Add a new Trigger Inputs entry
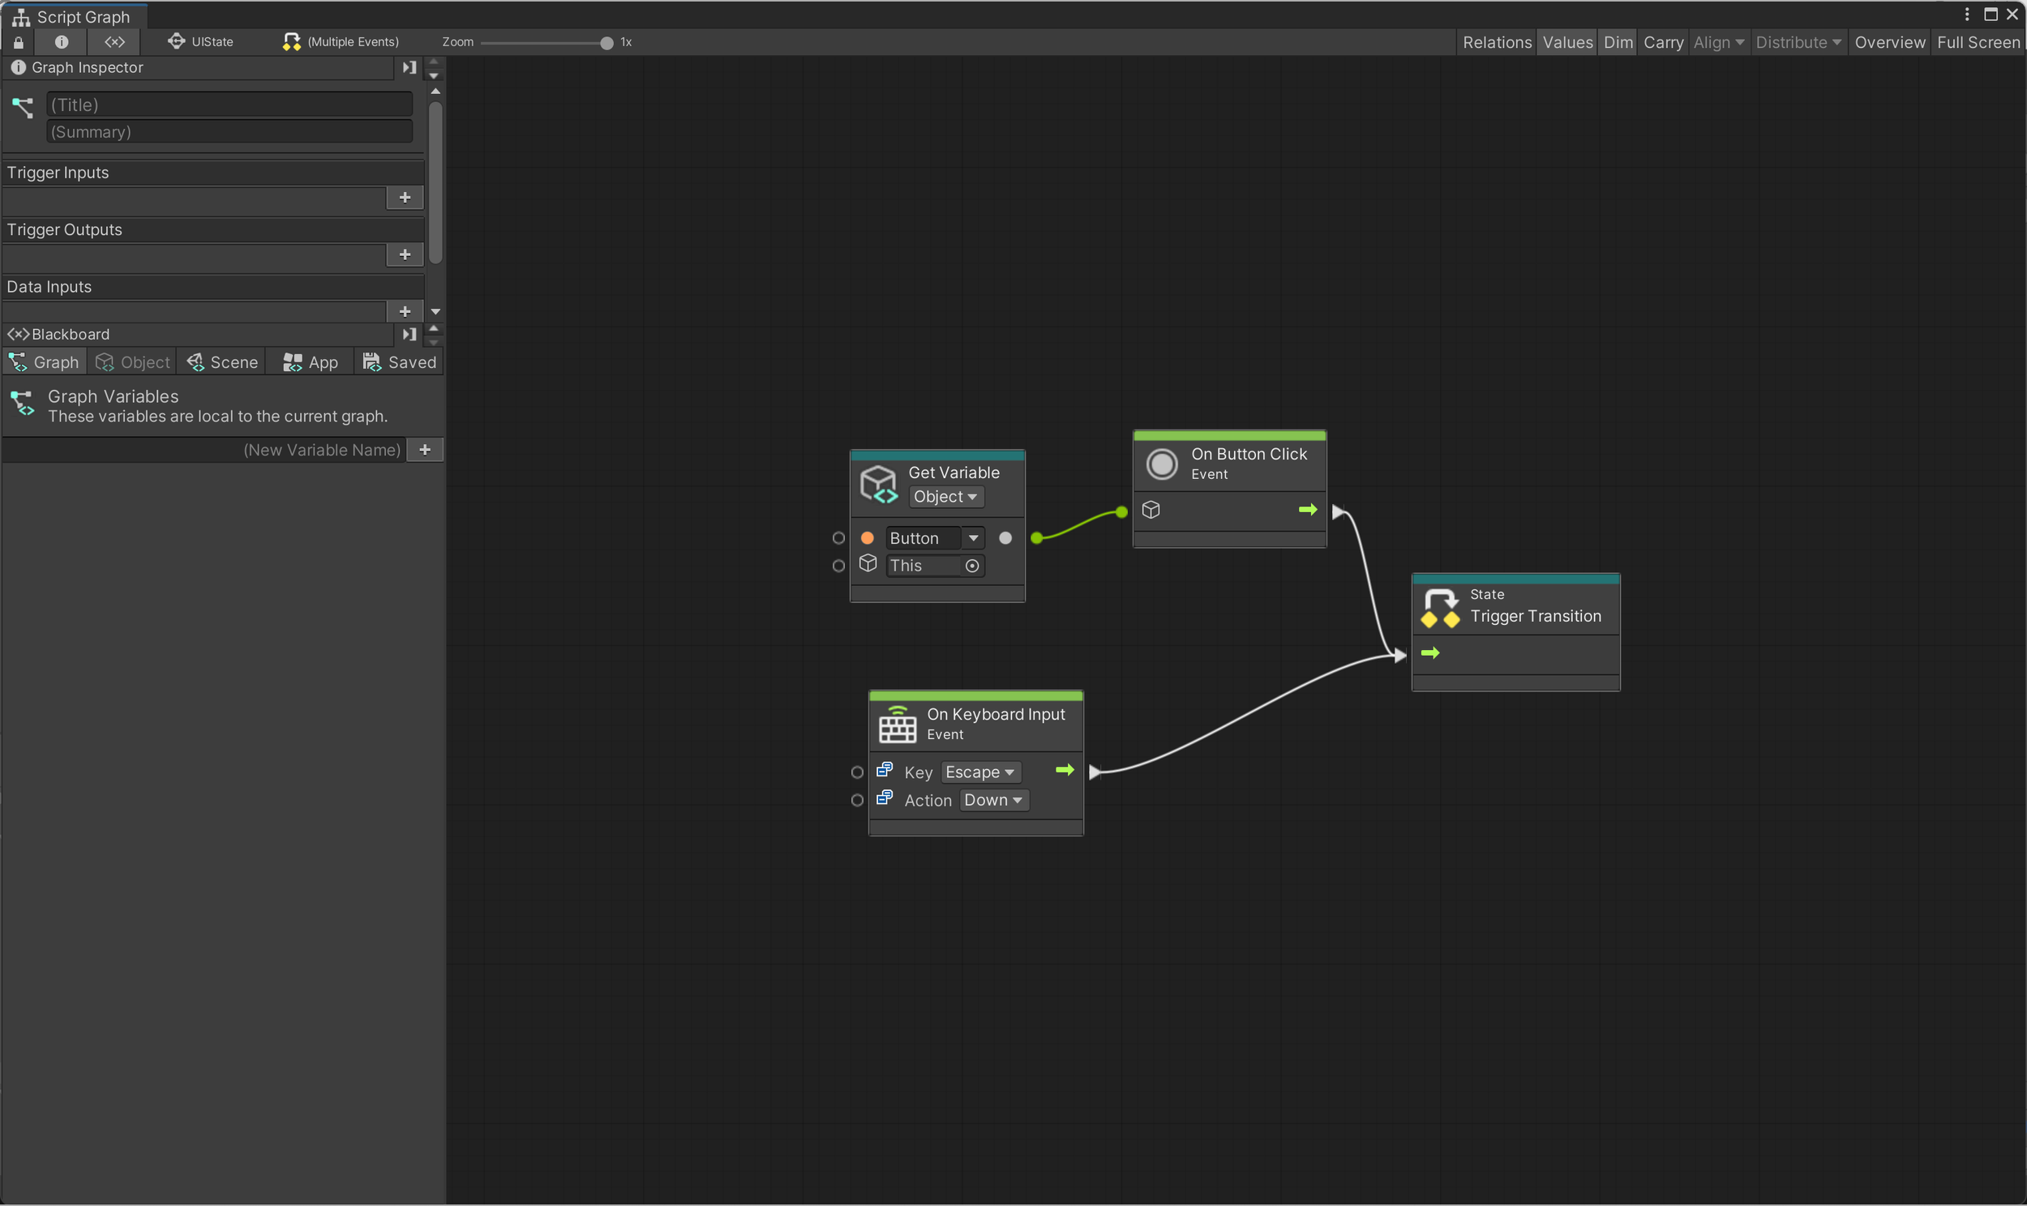The image size is (2027, 1206). pos(405,198)
